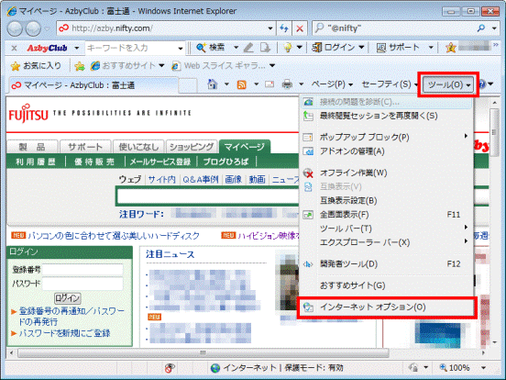Click the 登録番号 input field
The height and width of the screenshot is (380, 506).
(82, 270)
